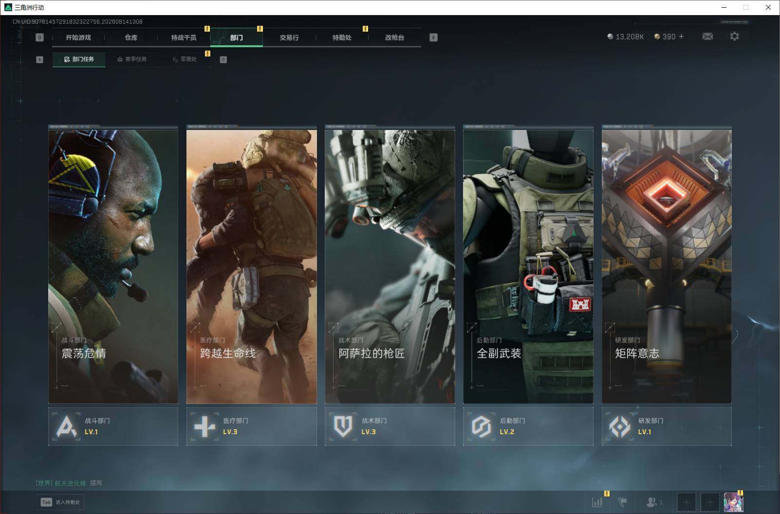Click the Q previous-tab key hint
Viewport: 780px width, 514px height.
[x=39, y=37]
